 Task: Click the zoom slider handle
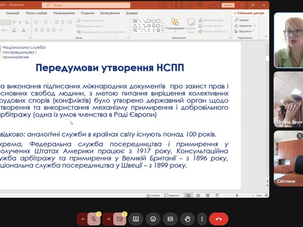(237, 196)
